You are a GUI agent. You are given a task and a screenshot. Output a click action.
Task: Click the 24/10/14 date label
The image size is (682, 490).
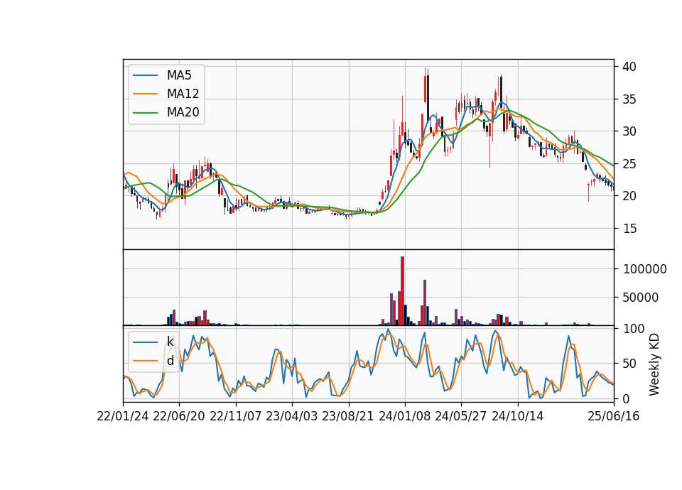tap(518, 416)
